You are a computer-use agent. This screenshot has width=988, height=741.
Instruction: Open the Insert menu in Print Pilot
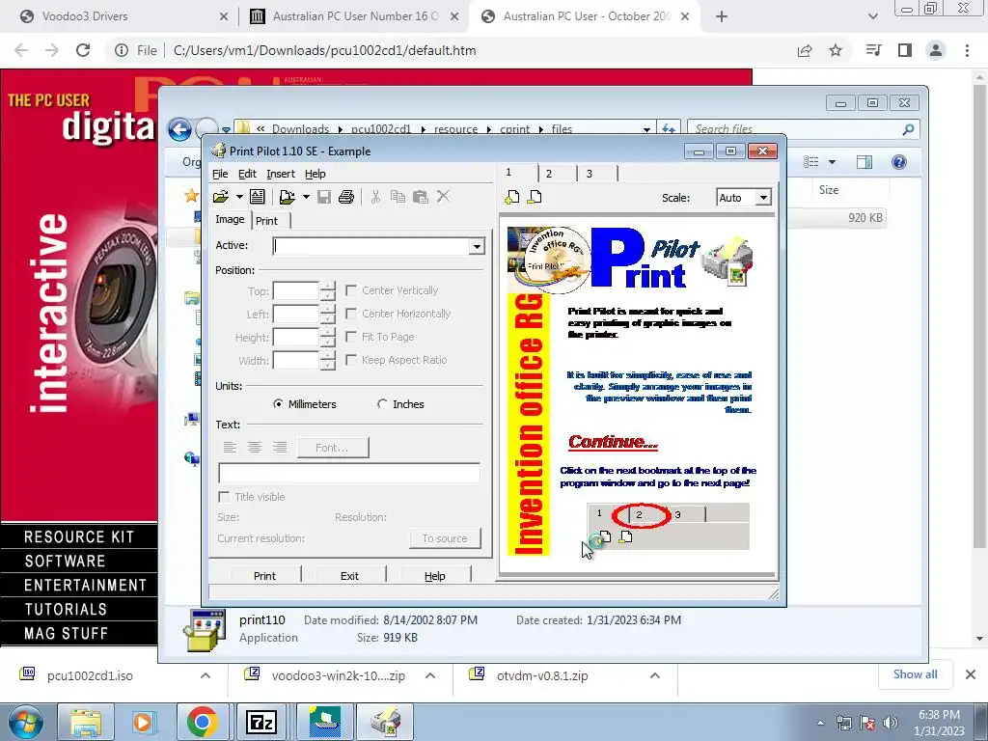pyautogui.click(x=281, y=174)
